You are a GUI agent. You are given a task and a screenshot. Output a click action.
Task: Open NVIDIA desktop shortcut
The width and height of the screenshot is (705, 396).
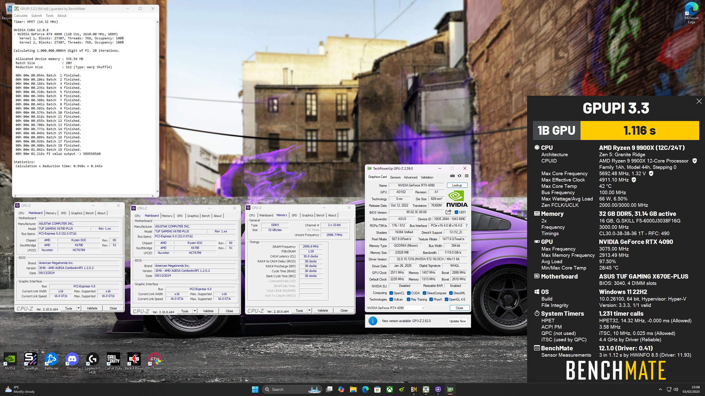(x=10, y=361)
